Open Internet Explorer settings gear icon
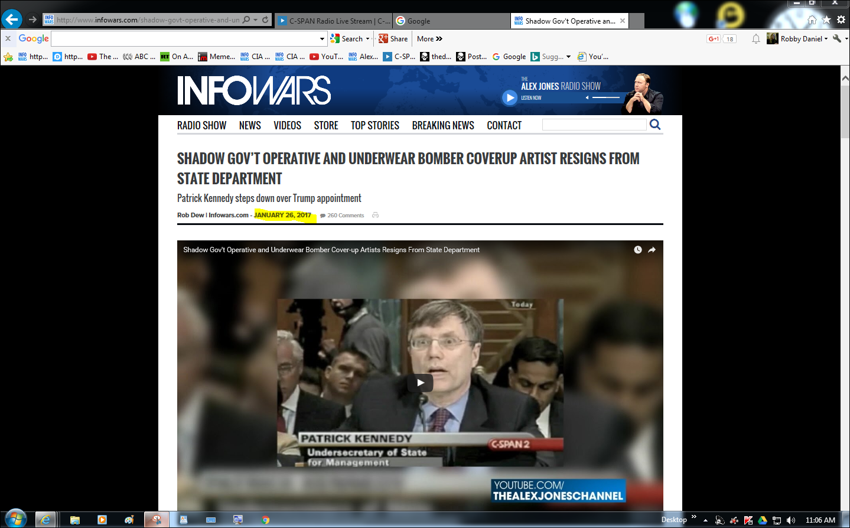The width and height of the screenshot is (850, 528). click(841, 20)
